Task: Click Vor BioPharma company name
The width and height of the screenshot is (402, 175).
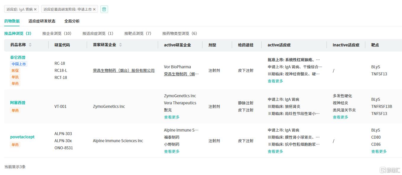Action: [177, 67]
